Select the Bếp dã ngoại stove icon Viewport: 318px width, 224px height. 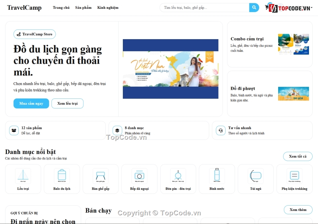tap(139, 176)
